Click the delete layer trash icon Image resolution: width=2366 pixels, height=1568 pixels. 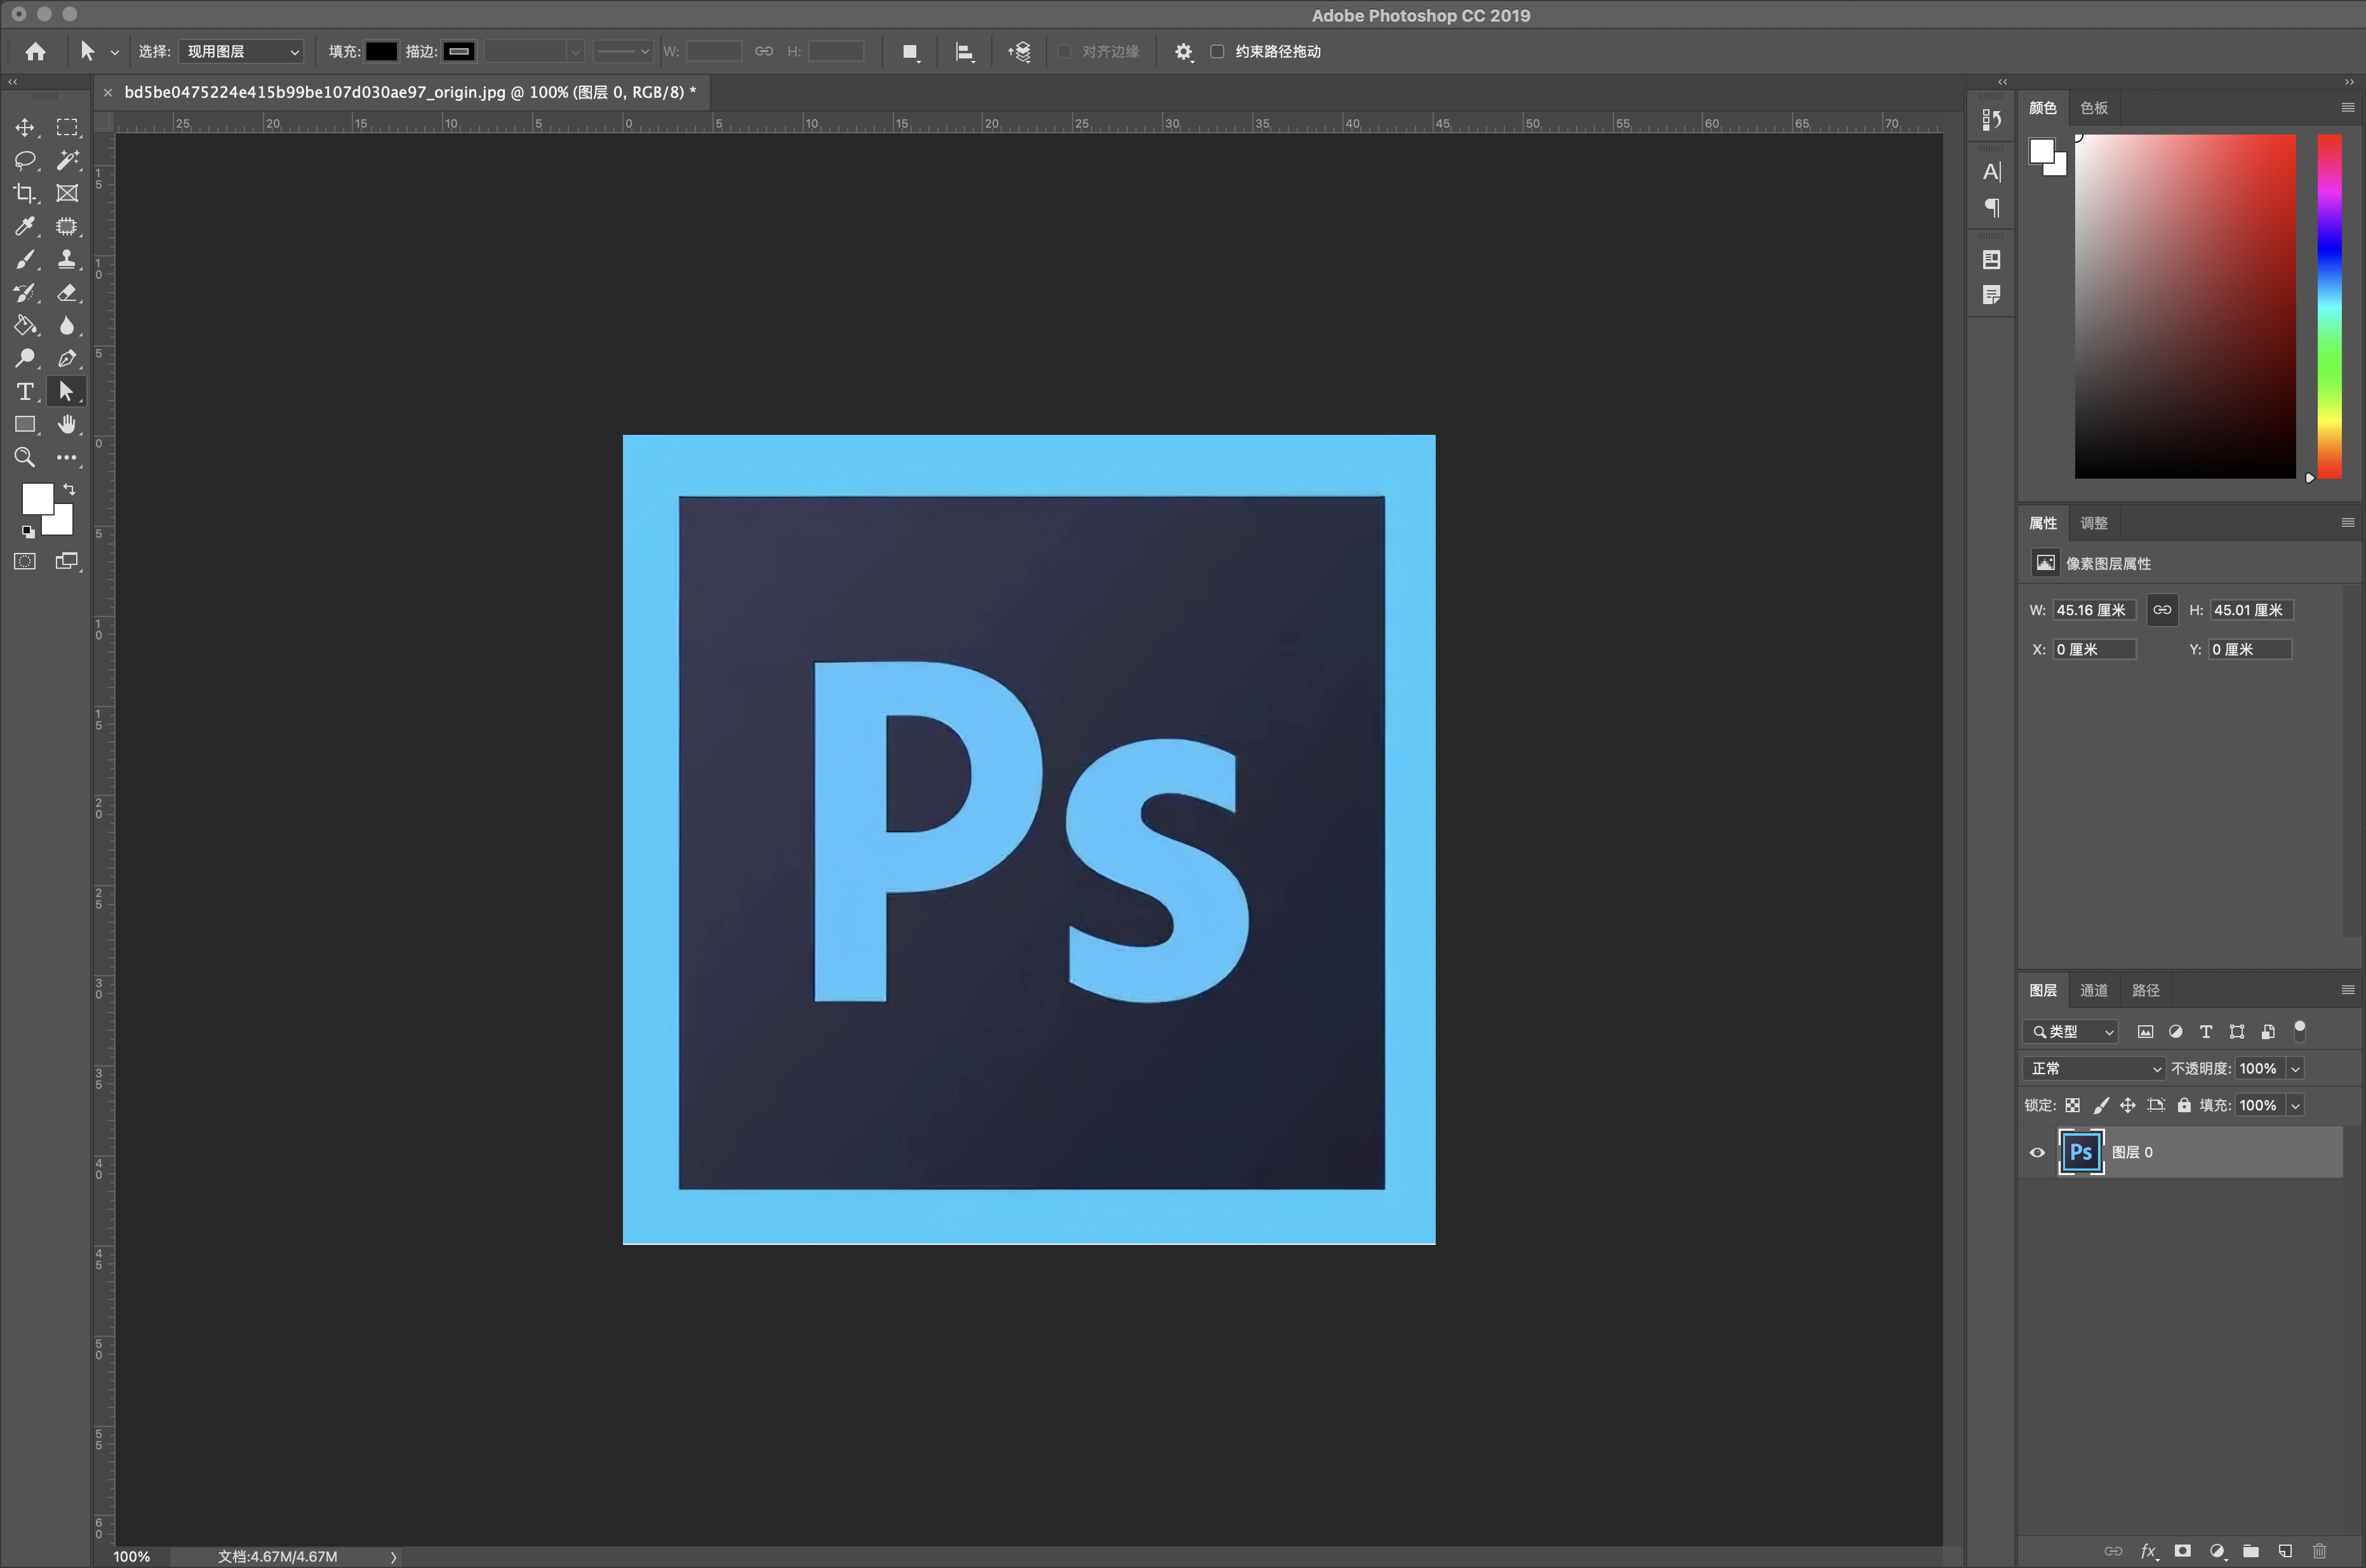pyautogui.click(x=2319, y=1551)
